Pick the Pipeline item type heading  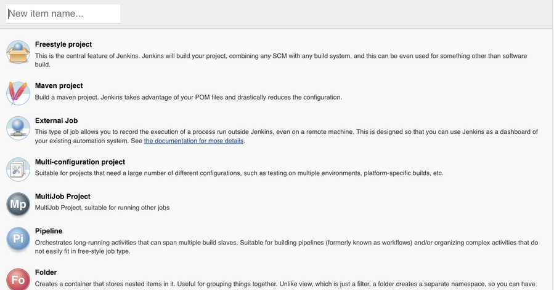49,231
